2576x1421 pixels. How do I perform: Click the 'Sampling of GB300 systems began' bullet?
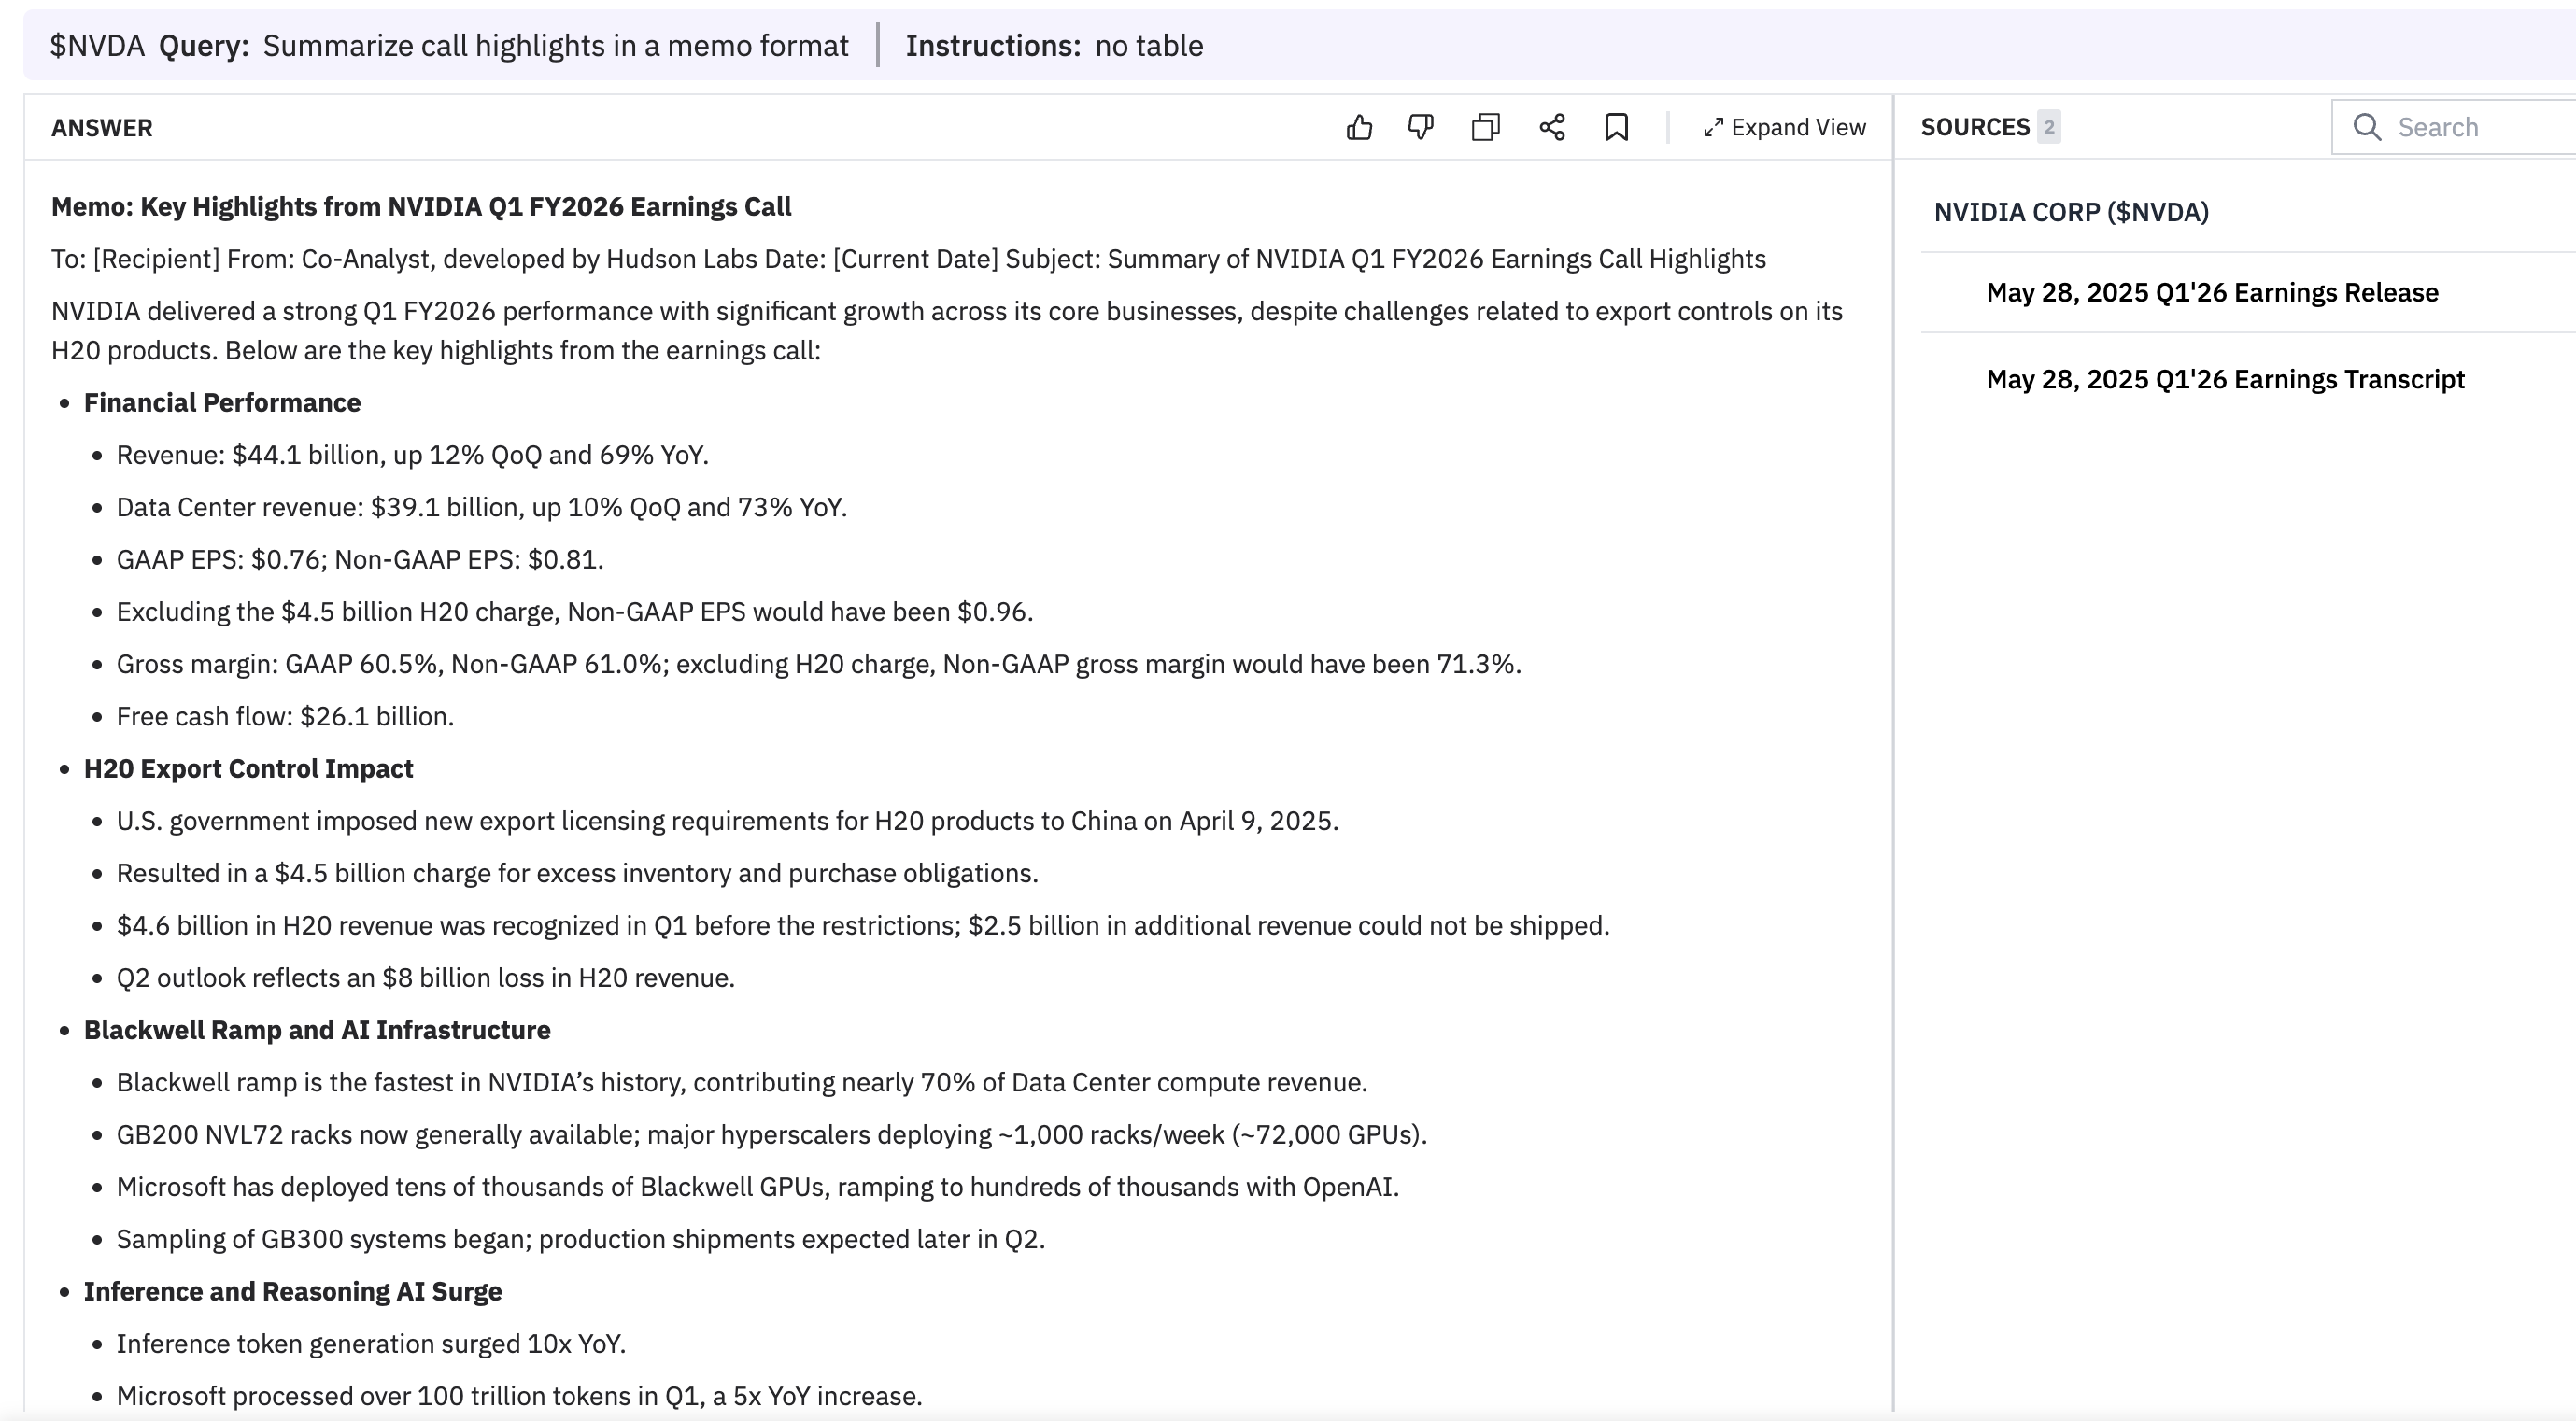[581, 1239]
